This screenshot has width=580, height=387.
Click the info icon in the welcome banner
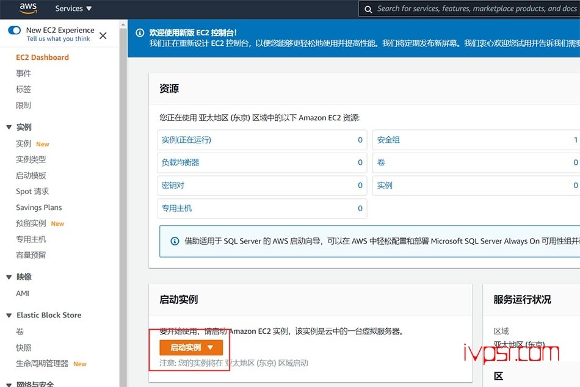click(x=140, y=32)
